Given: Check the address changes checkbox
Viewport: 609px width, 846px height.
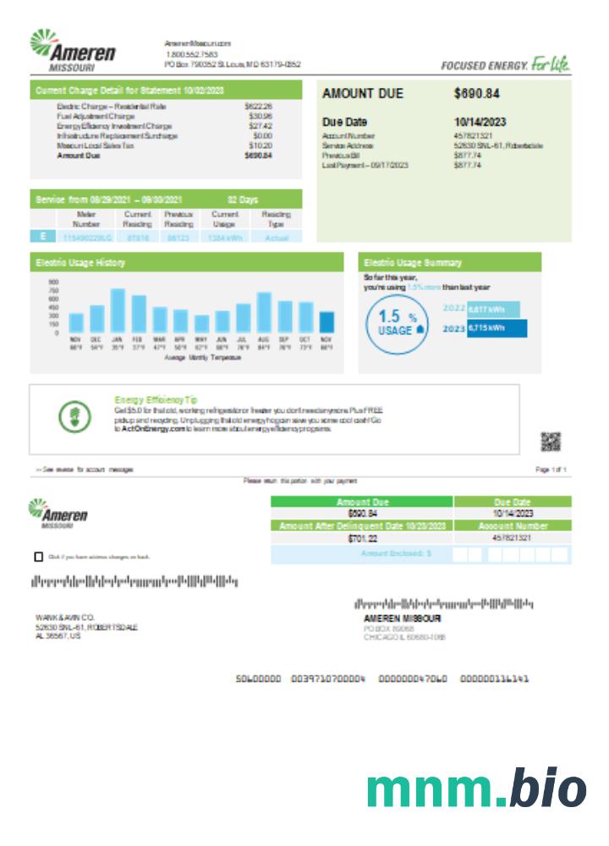Looking at the screenshot, I should [x=38, y=557].
